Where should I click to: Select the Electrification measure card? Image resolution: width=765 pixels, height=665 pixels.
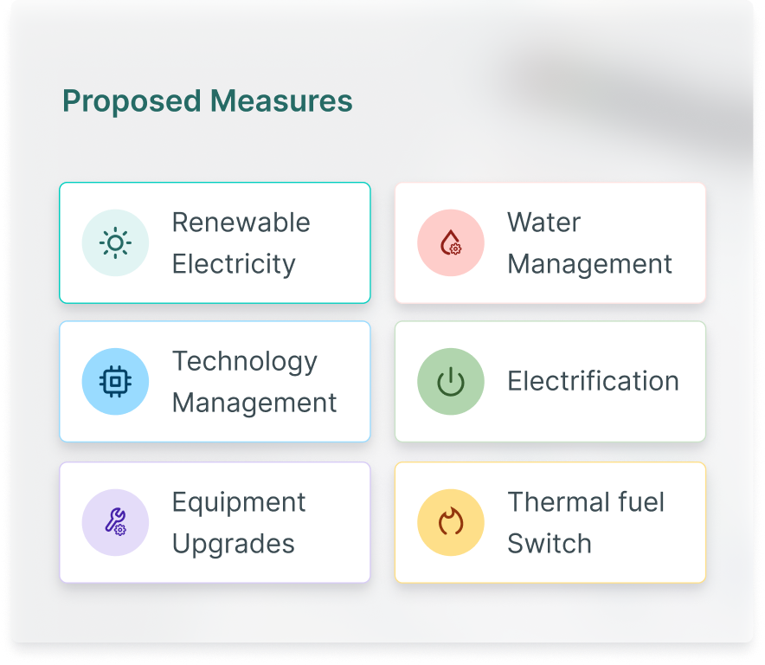click(550, 381)
